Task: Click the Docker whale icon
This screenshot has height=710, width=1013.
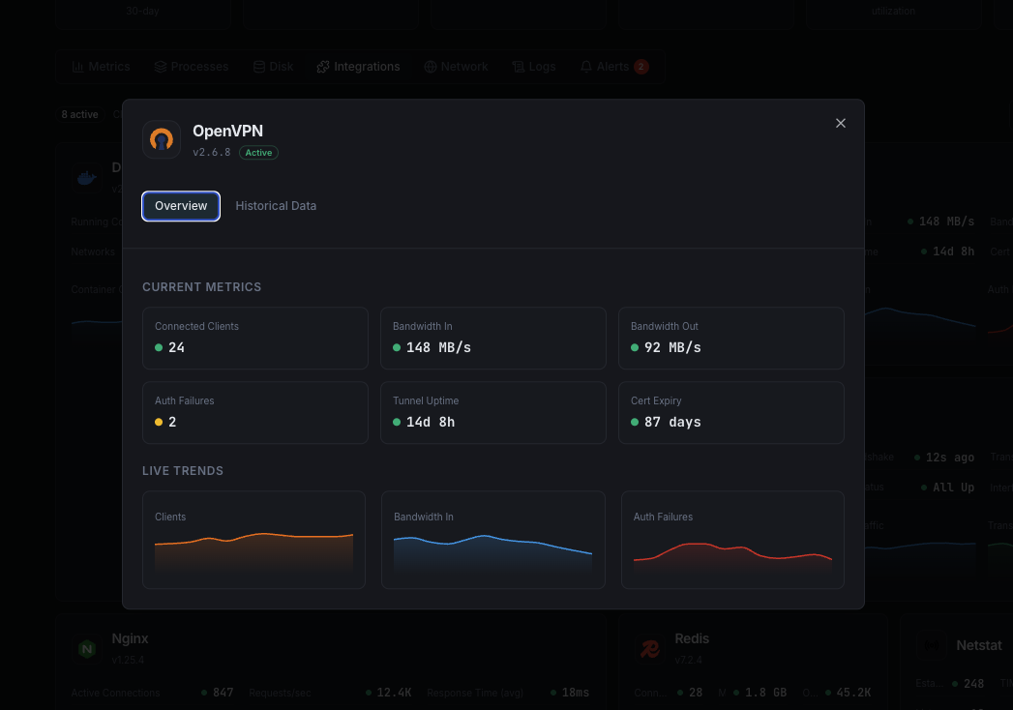Action: pyautogui.click(x=86, y=177)
